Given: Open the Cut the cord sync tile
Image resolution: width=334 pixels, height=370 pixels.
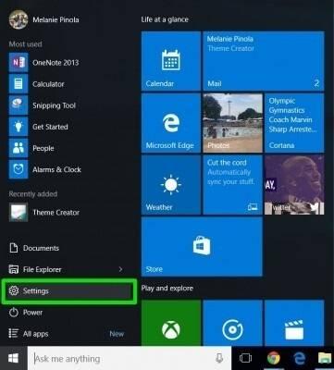Looking at the screenshot, I should [x=233, y=185].
